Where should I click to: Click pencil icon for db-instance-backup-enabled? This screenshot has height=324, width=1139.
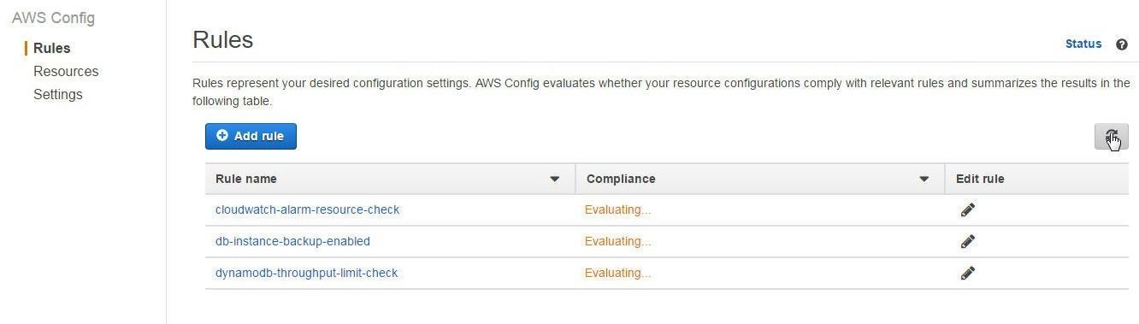tap(968, 241)
